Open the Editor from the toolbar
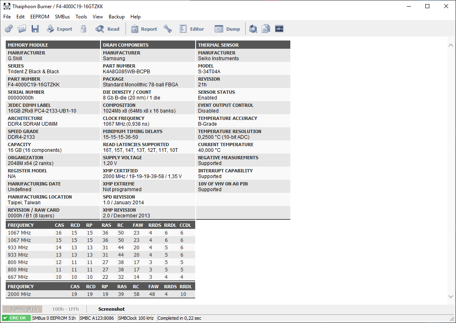 click(x=192, y=29)
